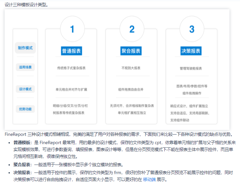
Task: Click text 管理驾驶舱报表
Action: (191, 68)
